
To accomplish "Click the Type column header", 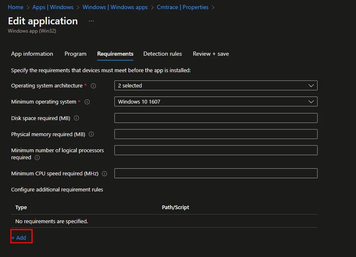I will [21, 207].
